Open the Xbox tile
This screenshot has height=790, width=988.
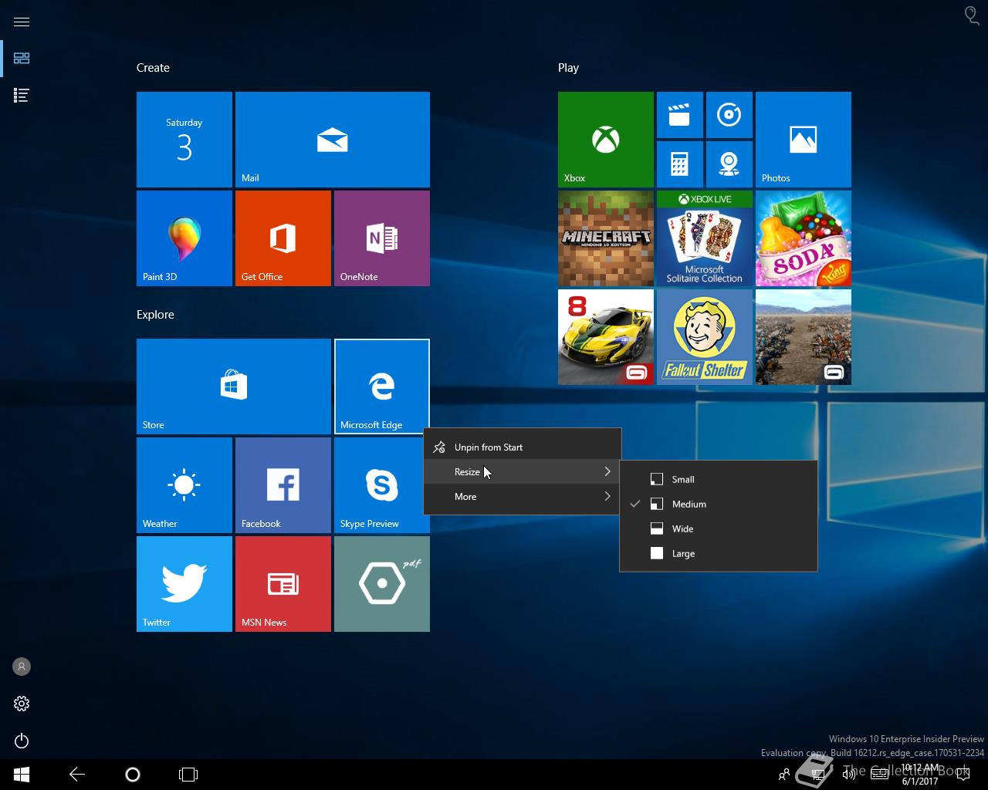pos(606,140)
